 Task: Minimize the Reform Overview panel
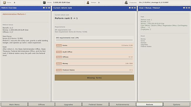click(x=44, y=8)
